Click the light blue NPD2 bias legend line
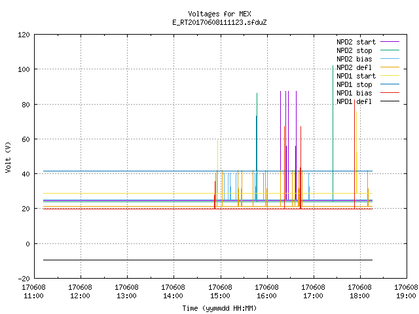The image size is (419, 314). [x=390, y=59]
